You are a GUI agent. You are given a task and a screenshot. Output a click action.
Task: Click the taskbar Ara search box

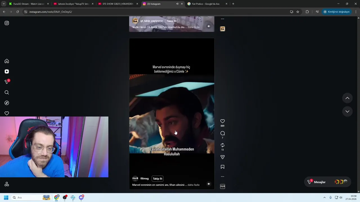(x=31, y=198)
